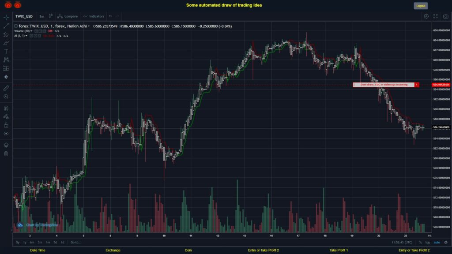The height and width of the screenshot is (254, 452).
Task: Open the price scale settings gear at bottom right
Action: tap(446, 243)
